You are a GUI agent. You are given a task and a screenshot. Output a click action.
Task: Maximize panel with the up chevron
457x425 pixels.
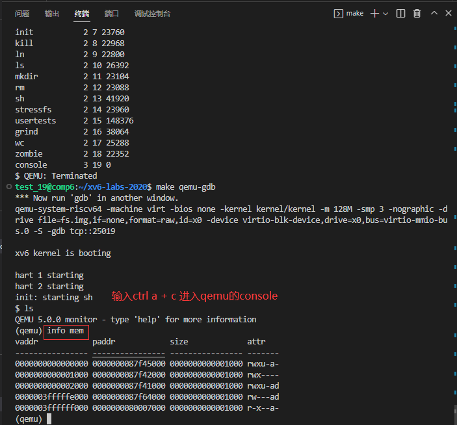coord(435,13)
